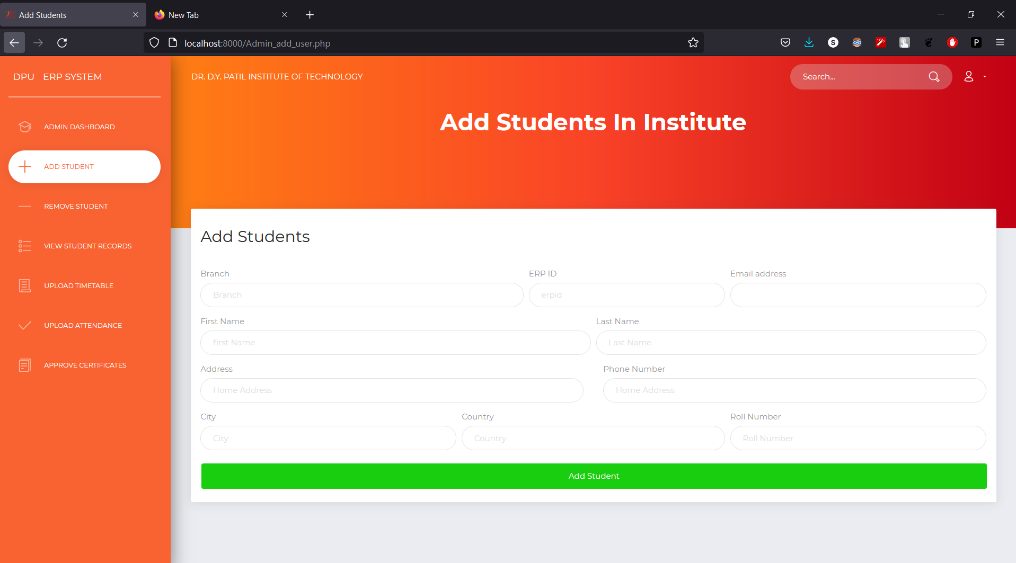The height and width of the screenshot is (563, 1016).
Task: Switch to the New Tab browser tab
Action: click(x=183, y=14)
